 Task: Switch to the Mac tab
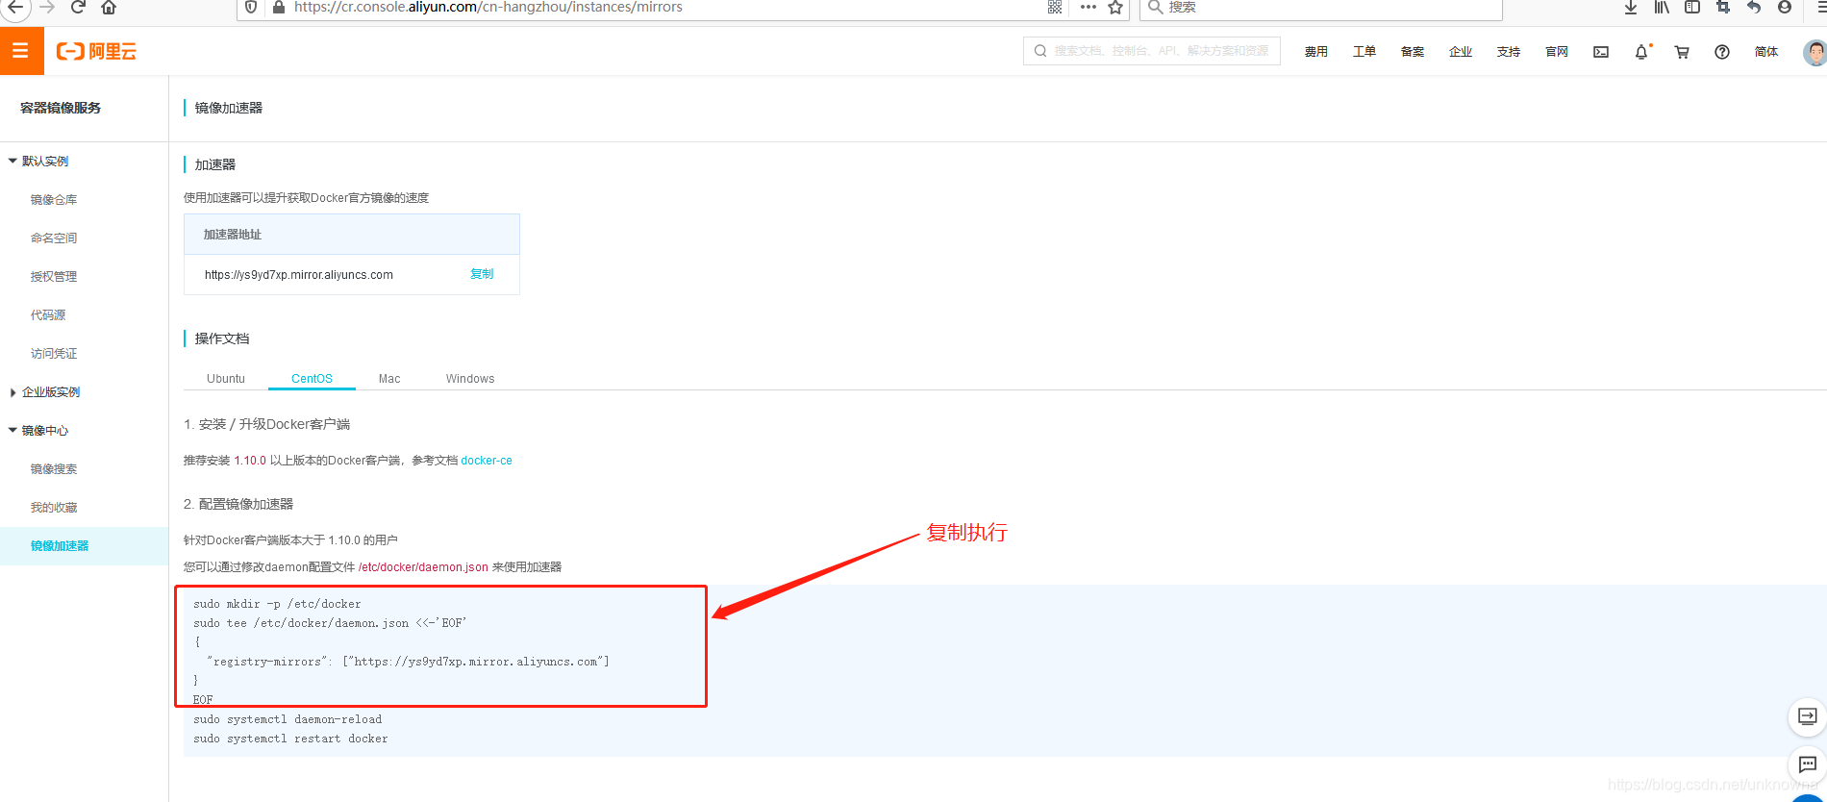pos(389,379)
